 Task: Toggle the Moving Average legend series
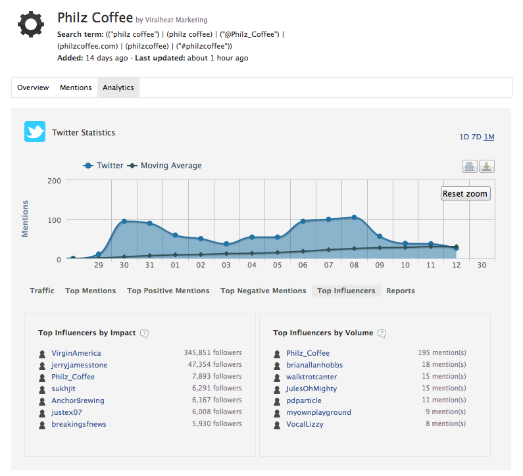(164, 166)
